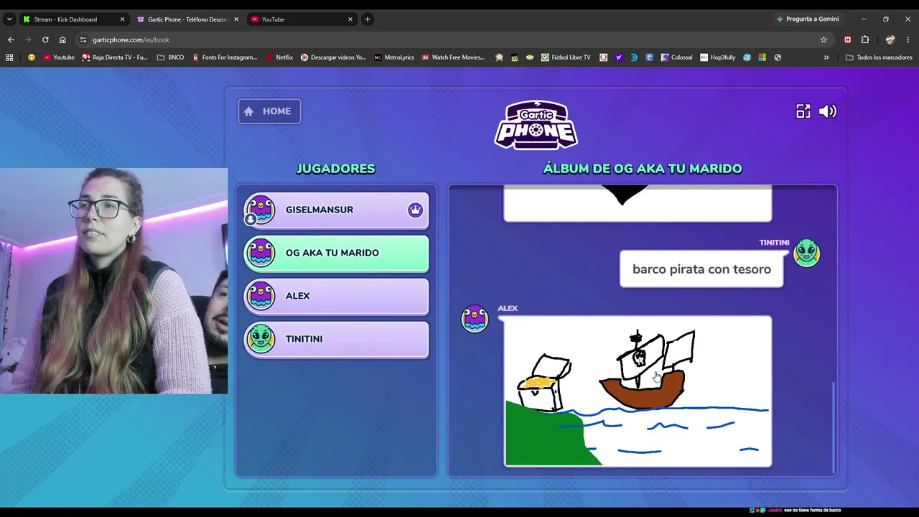Click the album scrollbar thumb

pos(834,427)
